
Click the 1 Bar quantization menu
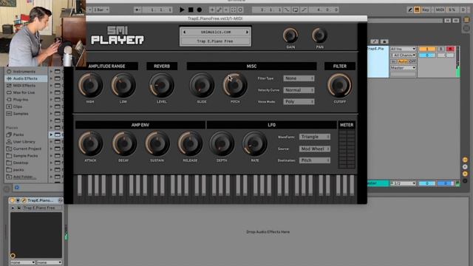[x=101, y=10]
